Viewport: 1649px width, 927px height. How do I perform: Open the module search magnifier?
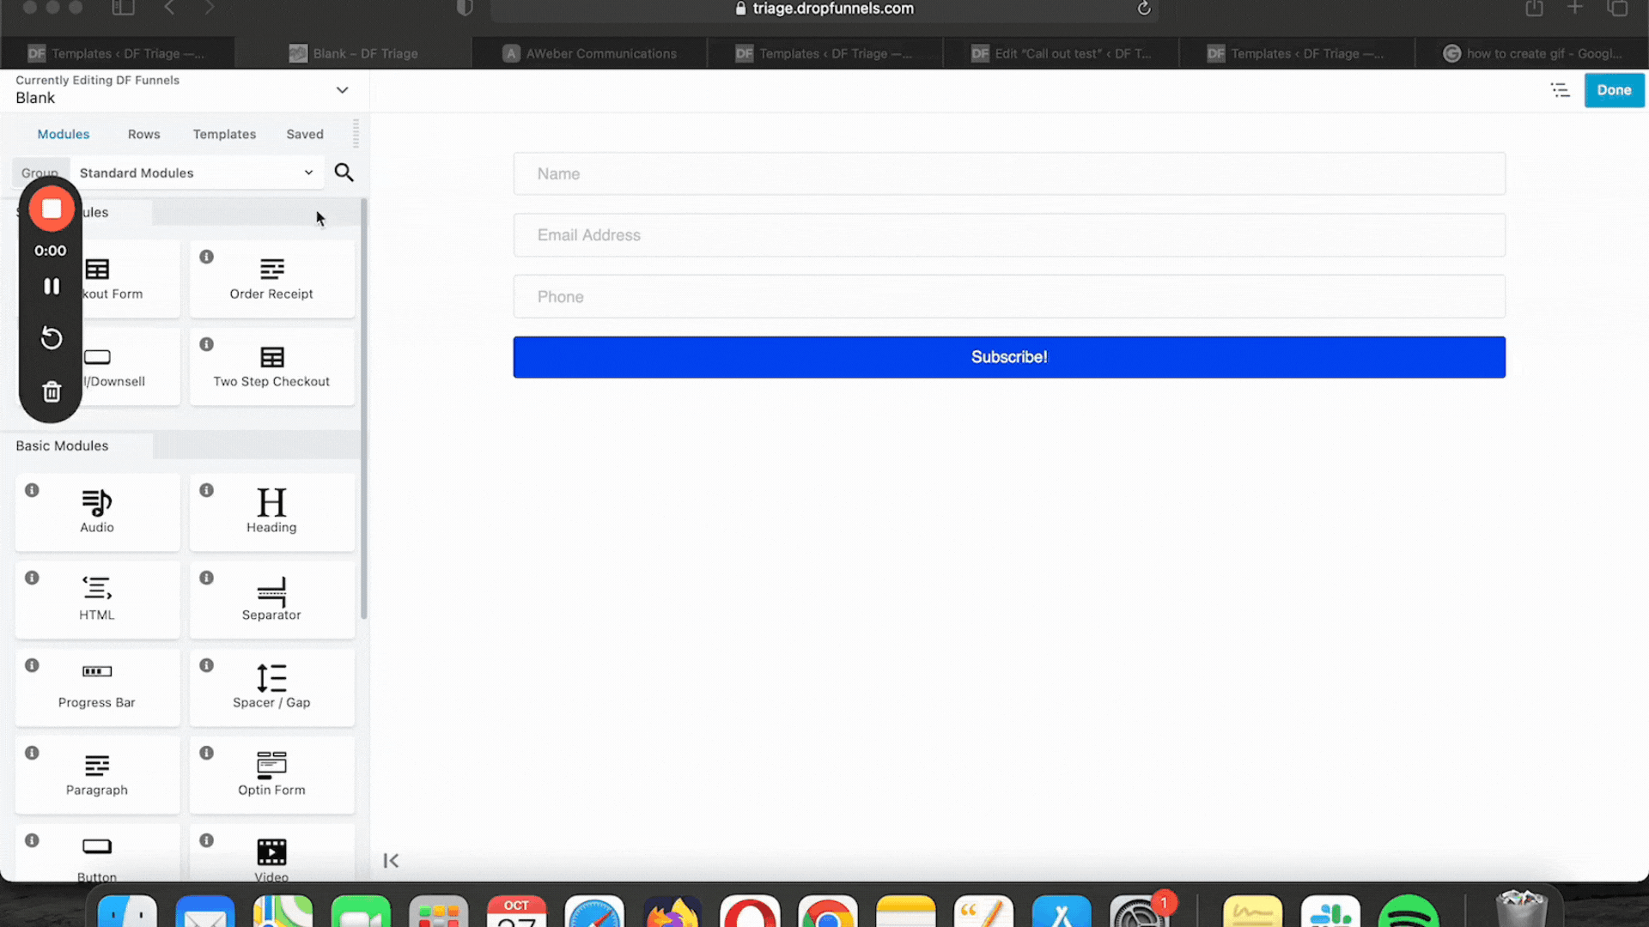[x=344, y=173]
